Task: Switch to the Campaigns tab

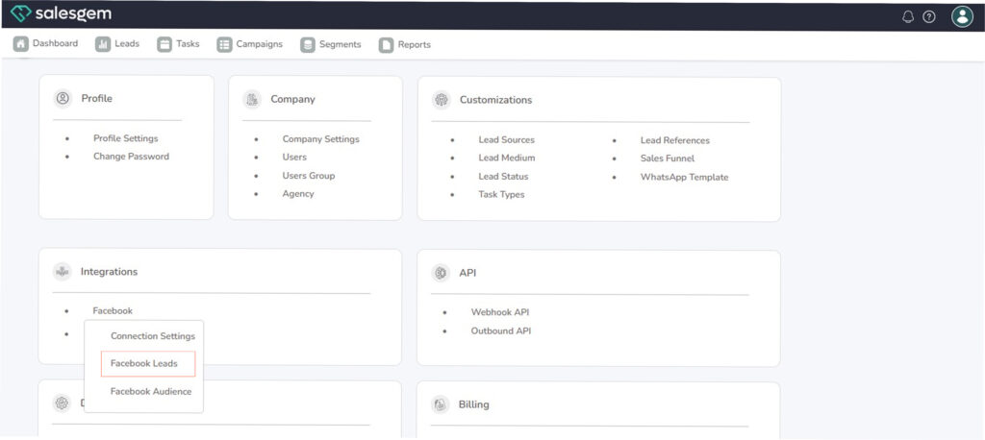Action: coord(250,44)
